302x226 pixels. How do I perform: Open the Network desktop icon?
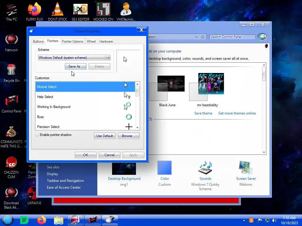tap(12, 43)
